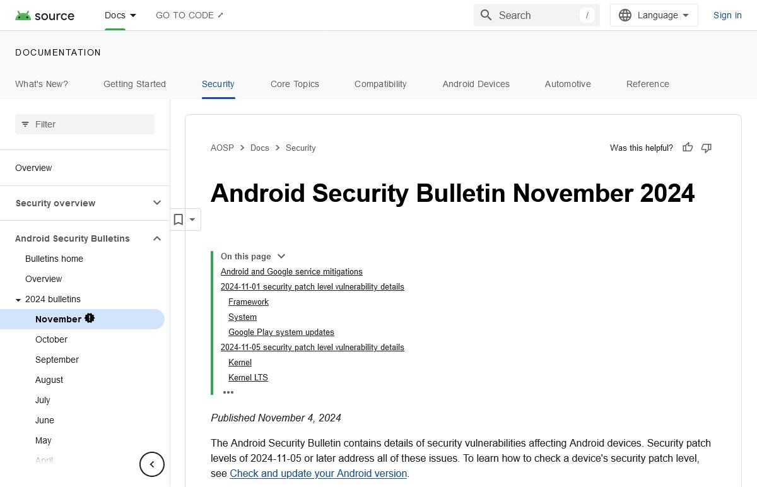Switch to the Core Topics tab
The height and width of the screenshot is (487, 757).
pyautogui.click(x=295, y=84)
